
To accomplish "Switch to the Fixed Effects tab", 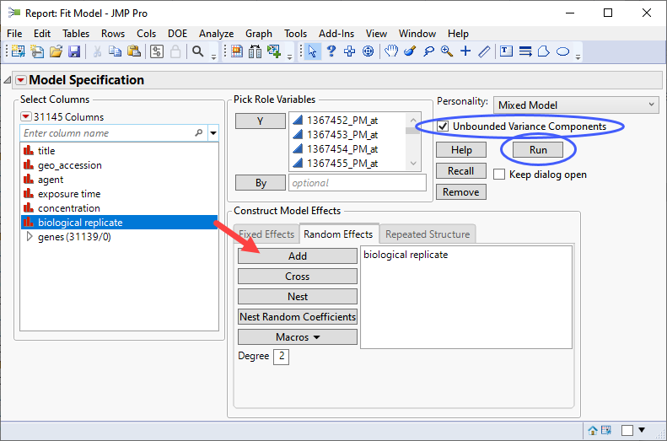I will pos(266,234).
